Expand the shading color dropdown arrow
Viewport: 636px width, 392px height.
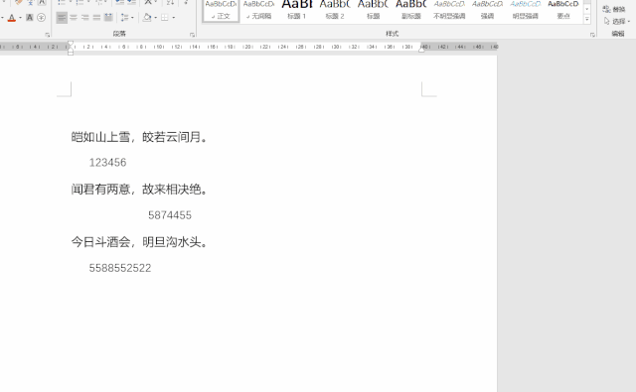[x=156, y=18]
